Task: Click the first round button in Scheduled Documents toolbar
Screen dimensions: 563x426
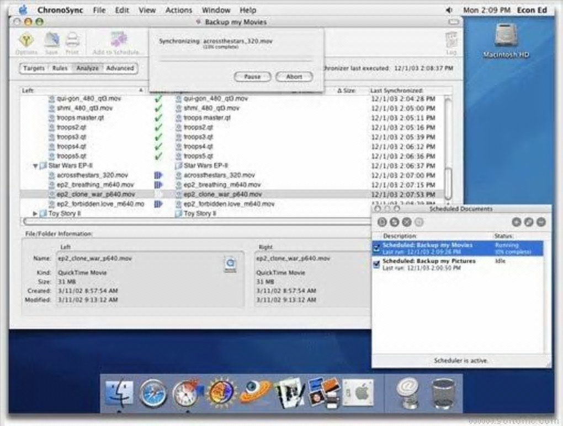Action: [382, 222]
